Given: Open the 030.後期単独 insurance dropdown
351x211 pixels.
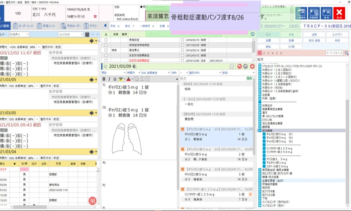Looking at the screenshot, I should (155, 73).
